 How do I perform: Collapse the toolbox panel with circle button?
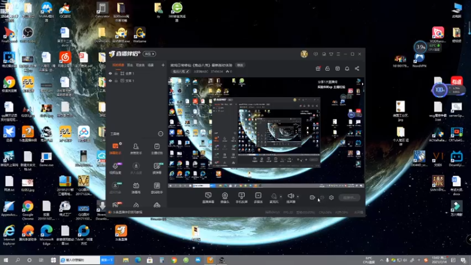pyautogui.click(x=161, y=134)
